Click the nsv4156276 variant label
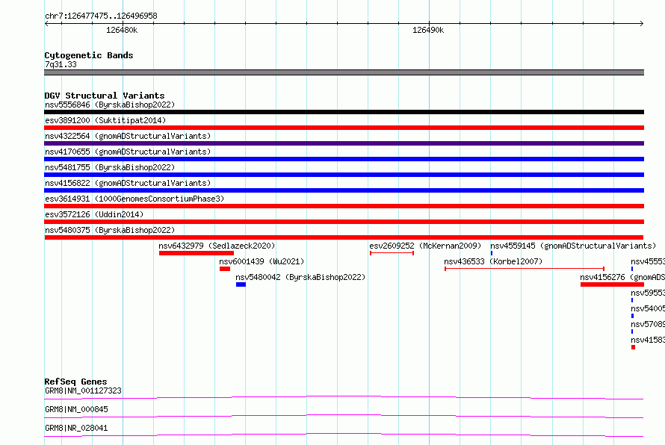This screenshot has height=445, width=665. click(x=622, y=277)
